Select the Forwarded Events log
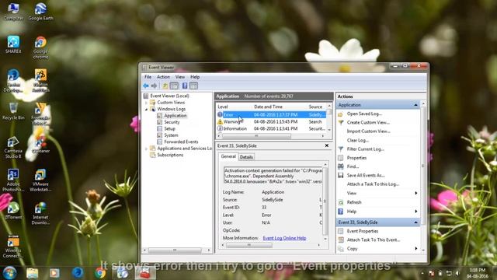Screen dimensions: 497x280 [181, 142]
